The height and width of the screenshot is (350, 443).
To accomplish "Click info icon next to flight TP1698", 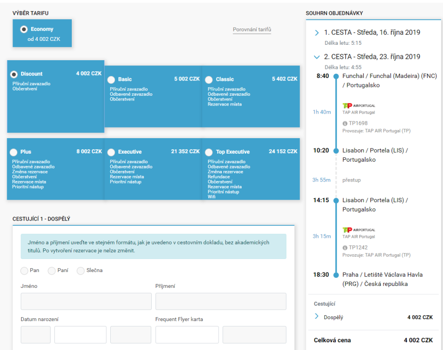I will pos(345,123).
